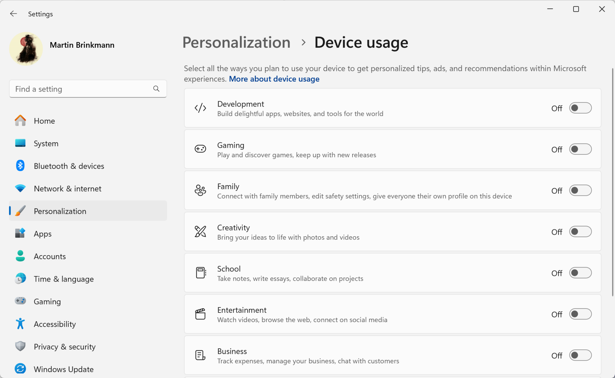The height and width of the screenshot is (378, 615).
Task: Enable the Development toggle
Action: (580, 108)
